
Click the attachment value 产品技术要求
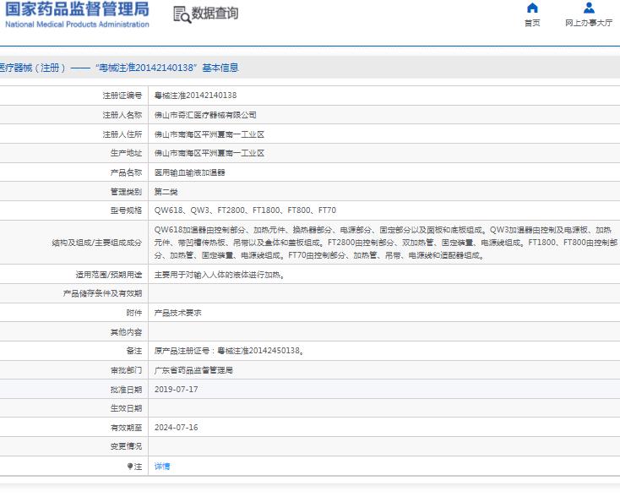177,312
